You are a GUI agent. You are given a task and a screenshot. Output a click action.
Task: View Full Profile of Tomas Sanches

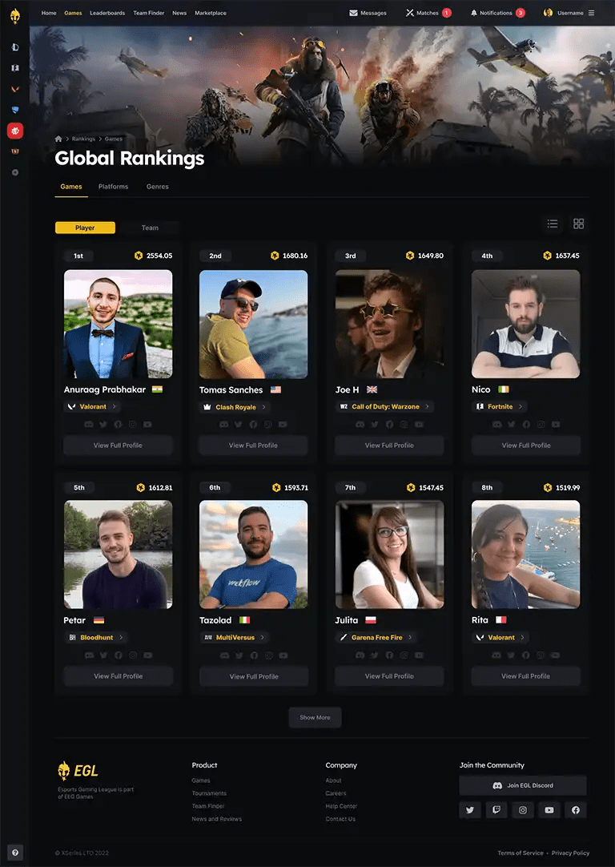click(x=253, y=445)
